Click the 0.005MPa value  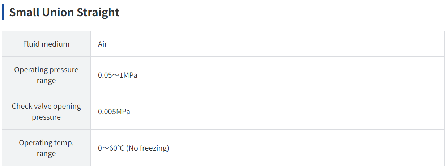114,112
